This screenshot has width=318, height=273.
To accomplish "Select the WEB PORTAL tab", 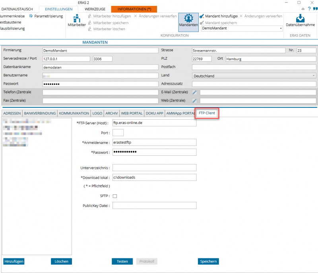I will [x=132, y=113].
